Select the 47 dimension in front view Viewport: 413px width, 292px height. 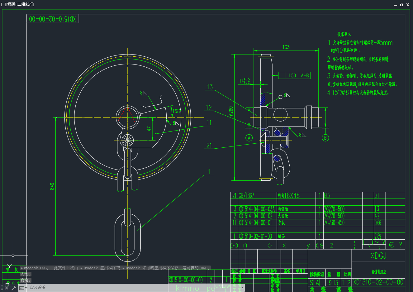149,128
